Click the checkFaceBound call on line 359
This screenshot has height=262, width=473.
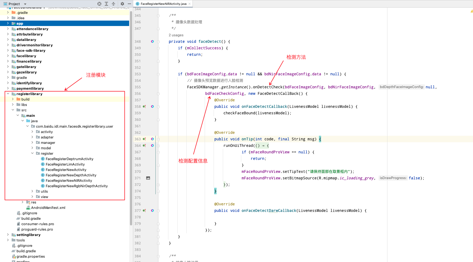click(x=239, y=113)
